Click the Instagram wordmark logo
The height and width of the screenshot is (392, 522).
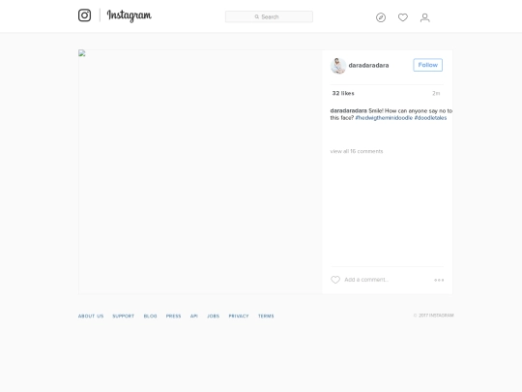point(130,15)
